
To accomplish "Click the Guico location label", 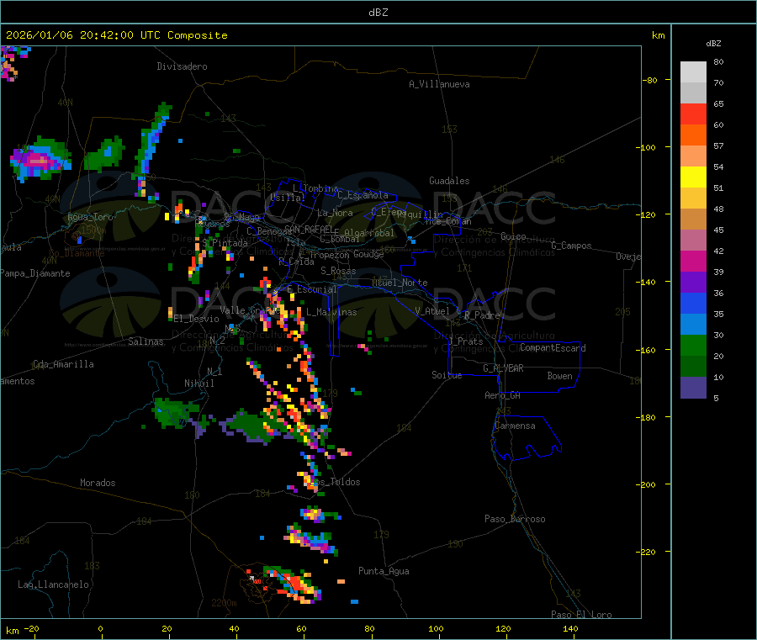I will coord(513,236).
